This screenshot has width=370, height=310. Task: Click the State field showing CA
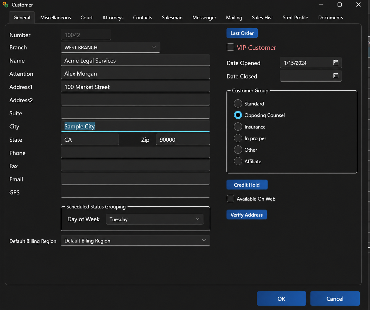90,139
